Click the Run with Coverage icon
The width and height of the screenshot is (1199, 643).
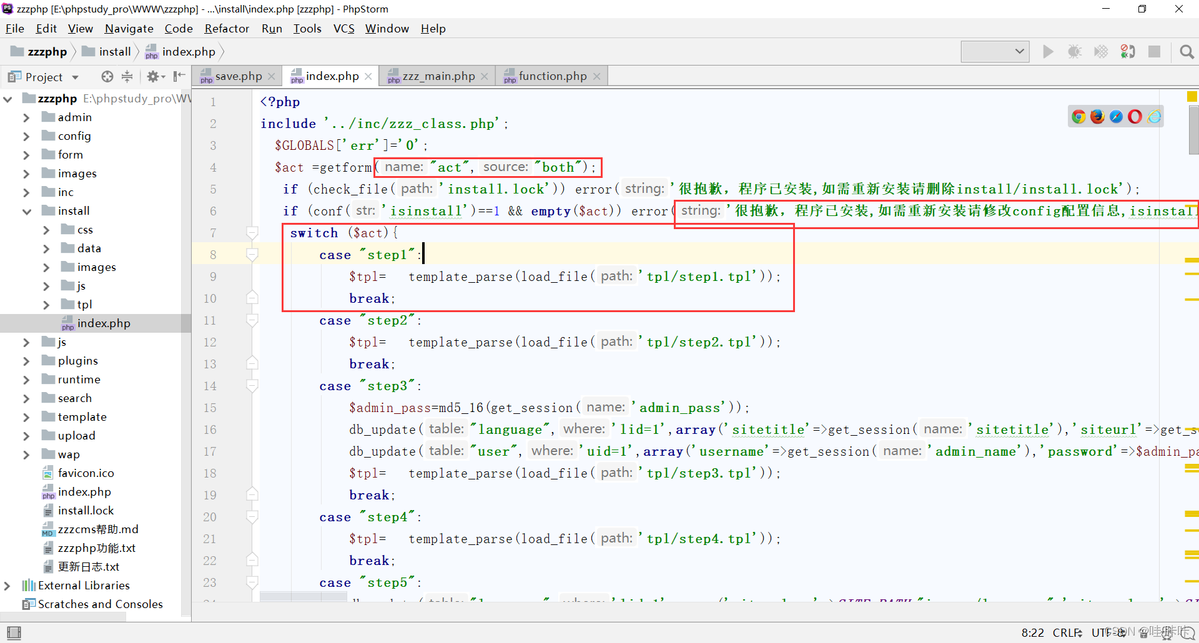click(1101, 52)
